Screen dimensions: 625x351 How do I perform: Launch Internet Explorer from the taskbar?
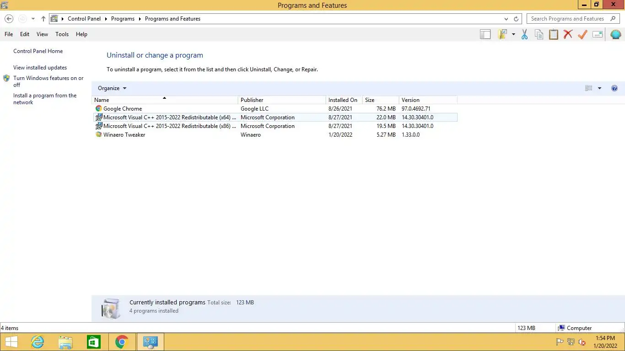click(38, 342)
